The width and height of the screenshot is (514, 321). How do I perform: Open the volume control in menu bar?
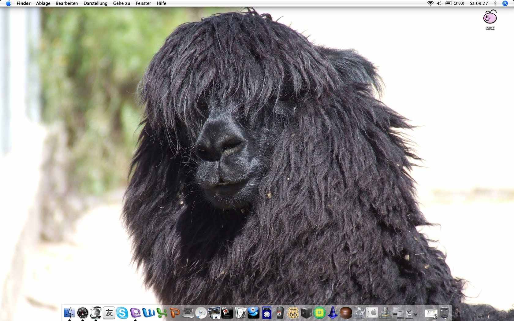tap(439, 3)
